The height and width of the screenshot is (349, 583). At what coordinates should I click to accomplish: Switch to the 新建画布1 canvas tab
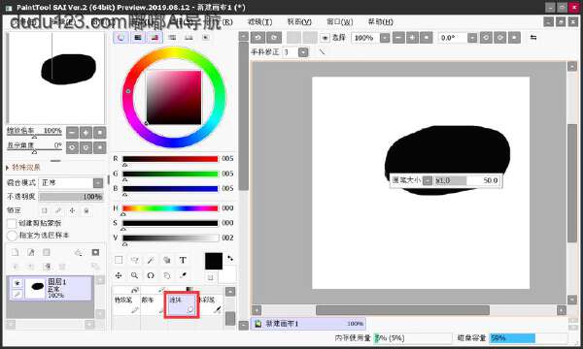pyautogui.click(x=308, y=324)
